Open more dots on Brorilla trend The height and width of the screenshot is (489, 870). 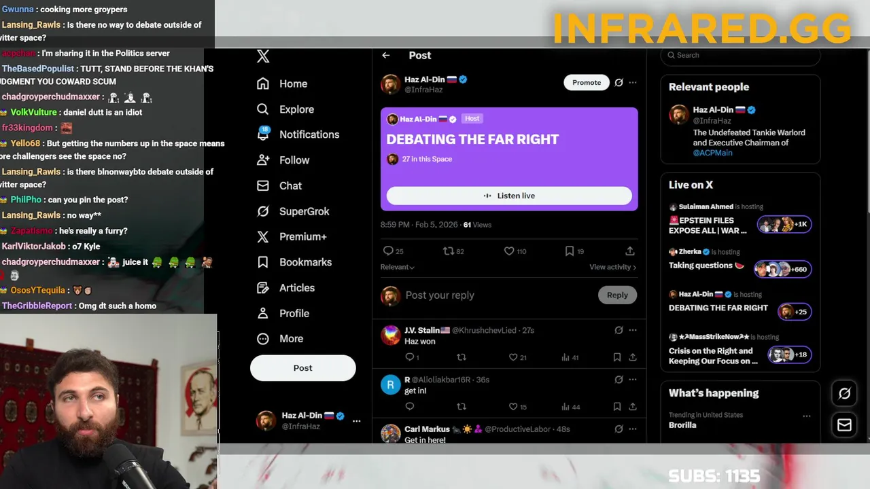coord(807,416)
